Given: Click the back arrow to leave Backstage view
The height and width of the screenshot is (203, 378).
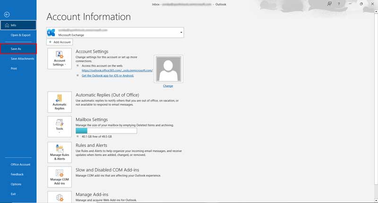Looking at the screenshot, I should tap(7, 15).
